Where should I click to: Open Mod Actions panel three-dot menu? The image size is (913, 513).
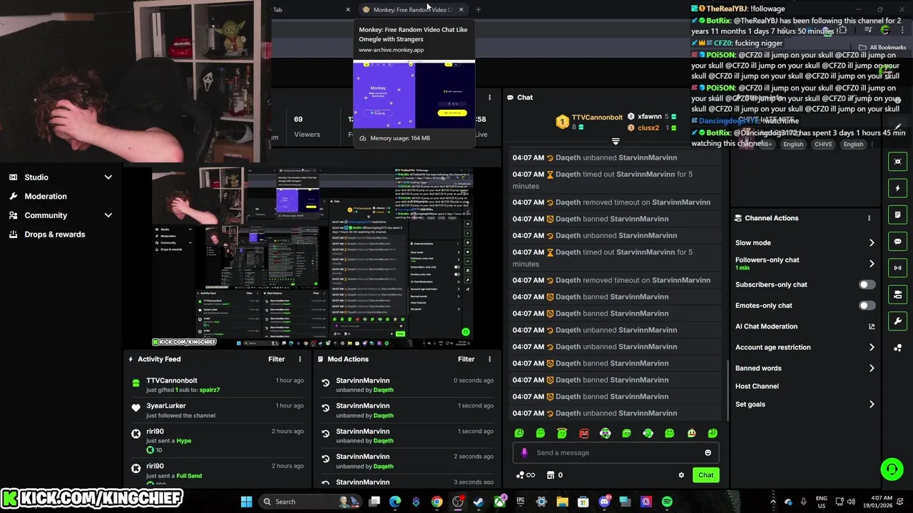(489, 359)
